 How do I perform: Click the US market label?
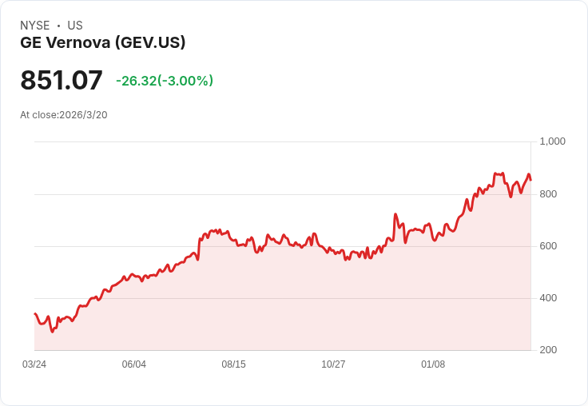coord(75,26)
